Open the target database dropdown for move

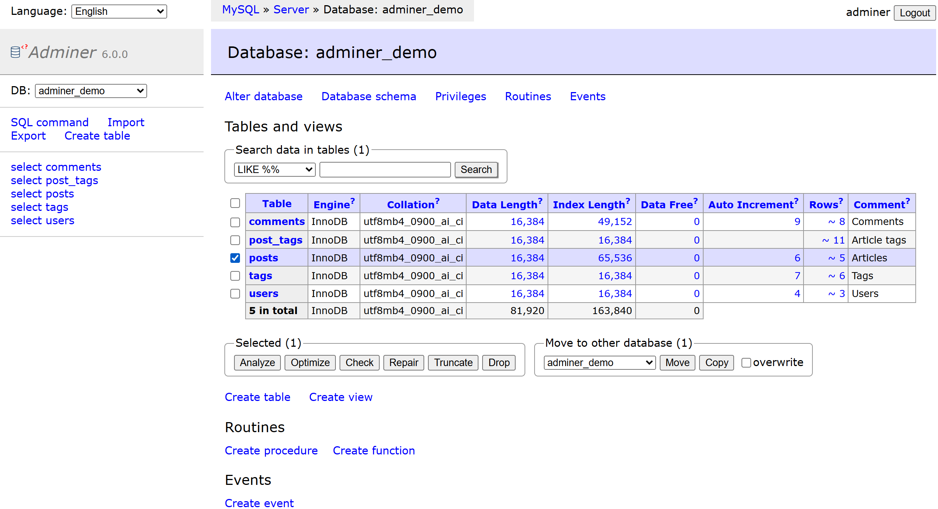tap(600, 363)
